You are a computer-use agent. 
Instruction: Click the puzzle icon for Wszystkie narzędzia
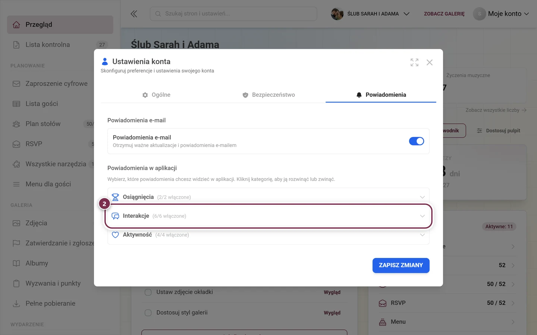click(x=16, y=164)
